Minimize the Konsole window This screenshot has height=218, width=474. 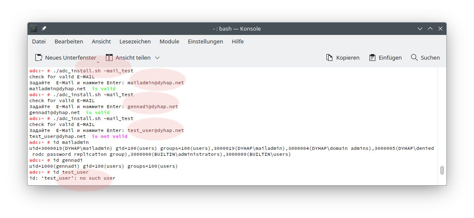pyautogui.click(x=420, y=29)
